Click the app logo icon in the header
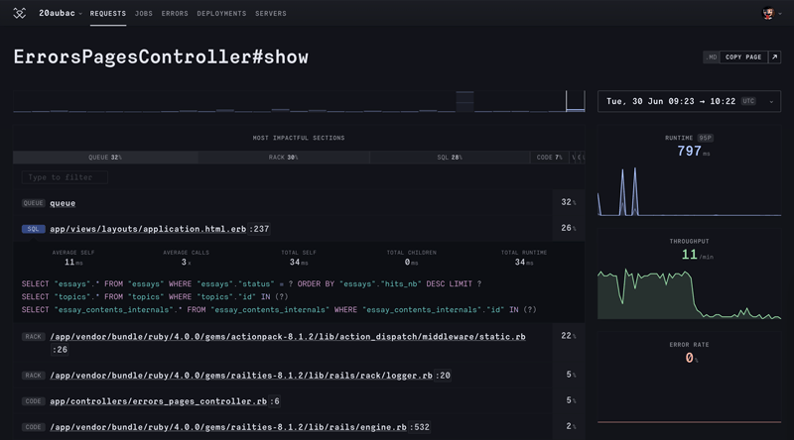 point(19,13)
